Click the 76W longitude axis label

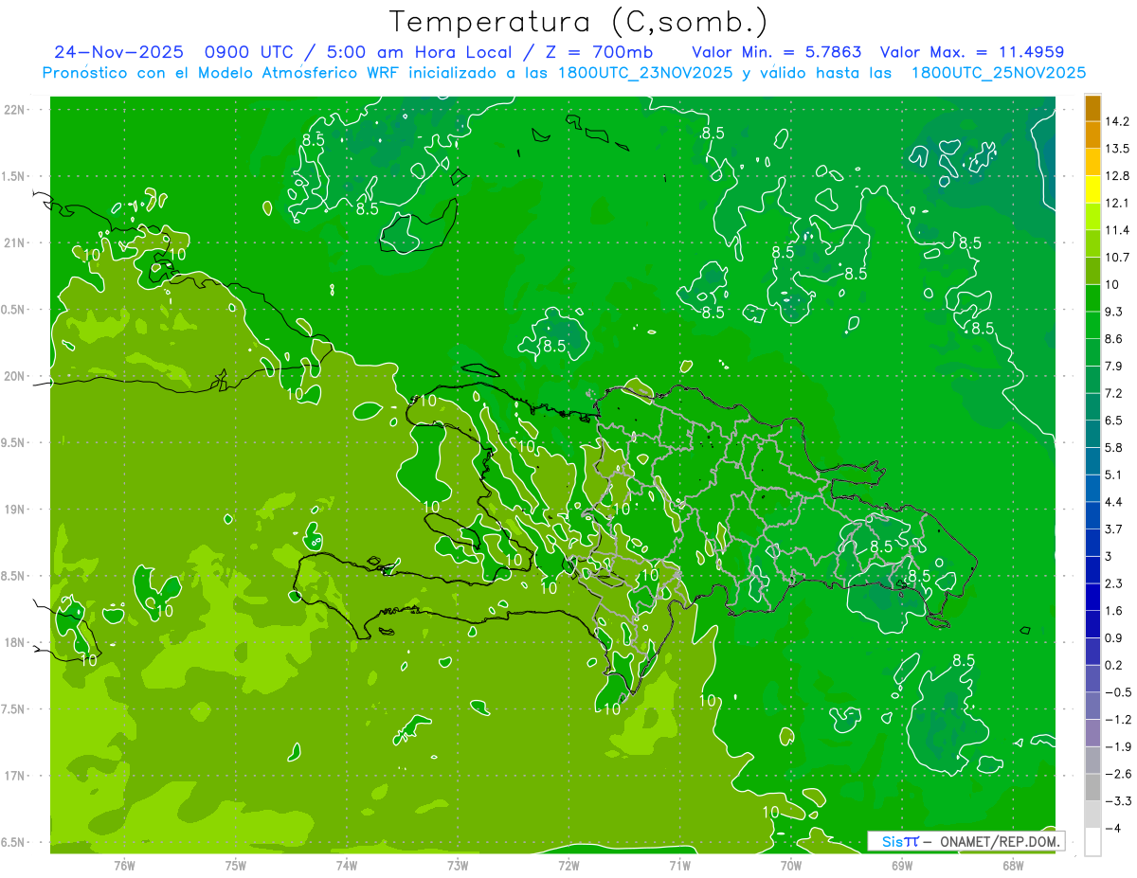124,866
